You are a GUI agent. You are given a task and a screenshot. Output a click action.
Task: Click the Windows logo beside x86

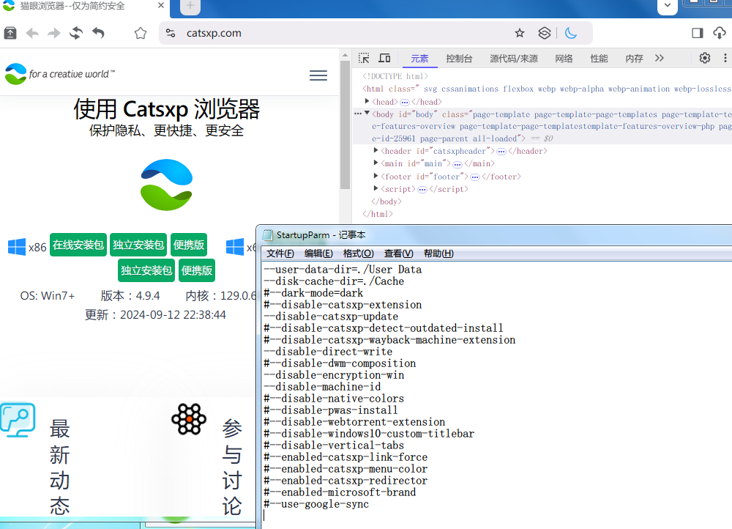coord(17,247)
